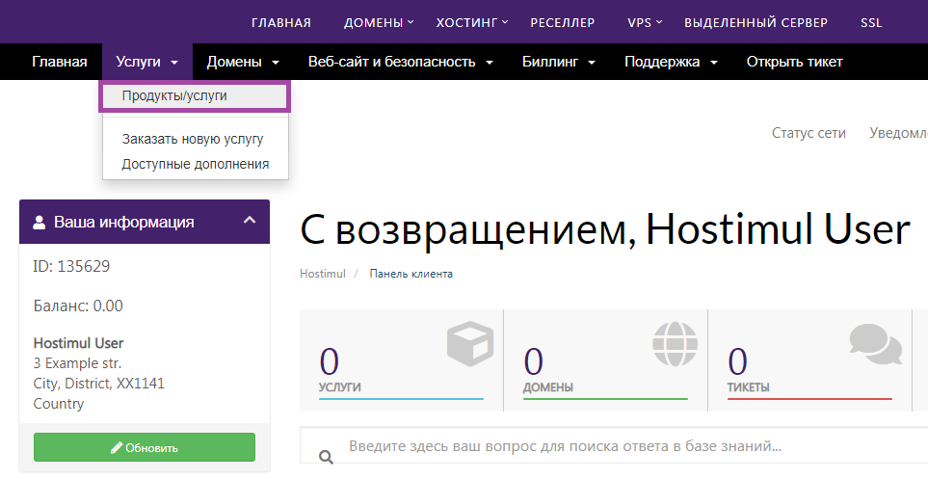This screenshot has width=928, height=479.
Task: Select Продукты/услуги from the dropdown
Action: coord(174,96)
